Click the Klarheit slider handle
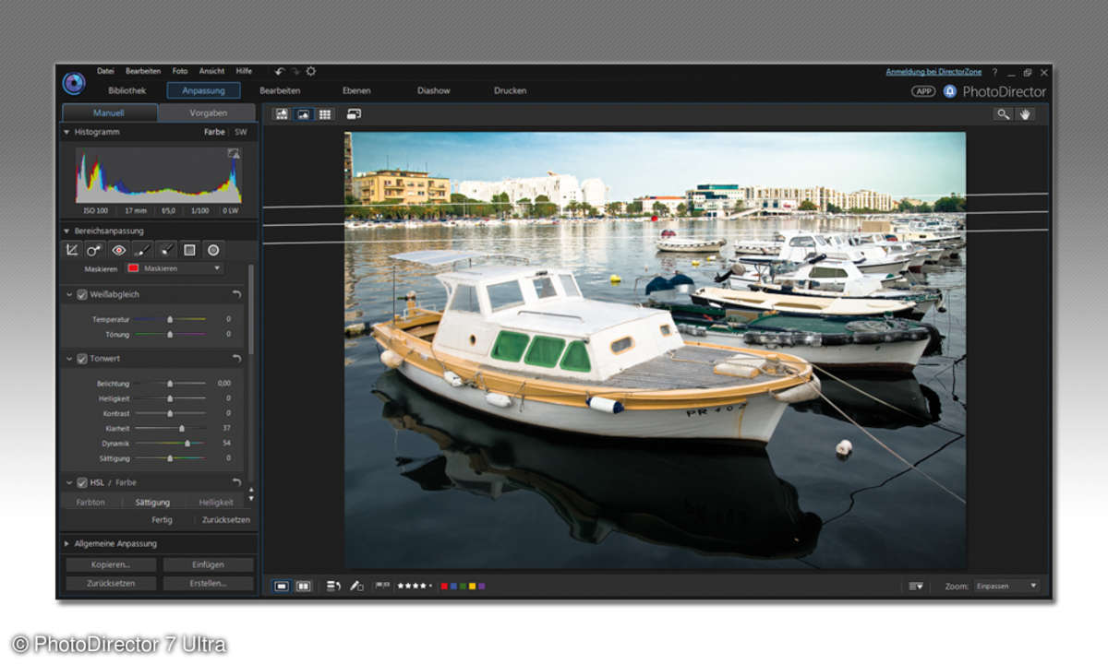 point(181,428)
